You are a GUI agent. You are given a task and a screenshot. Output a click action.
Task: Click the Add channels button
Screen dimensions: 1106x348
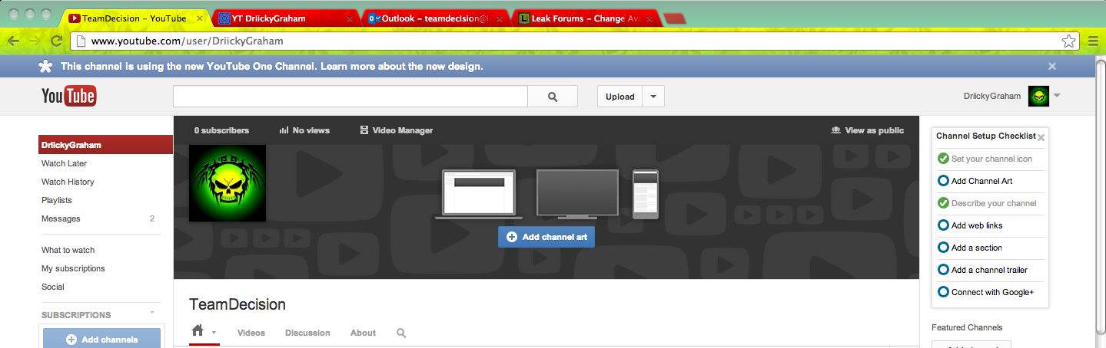101,339
